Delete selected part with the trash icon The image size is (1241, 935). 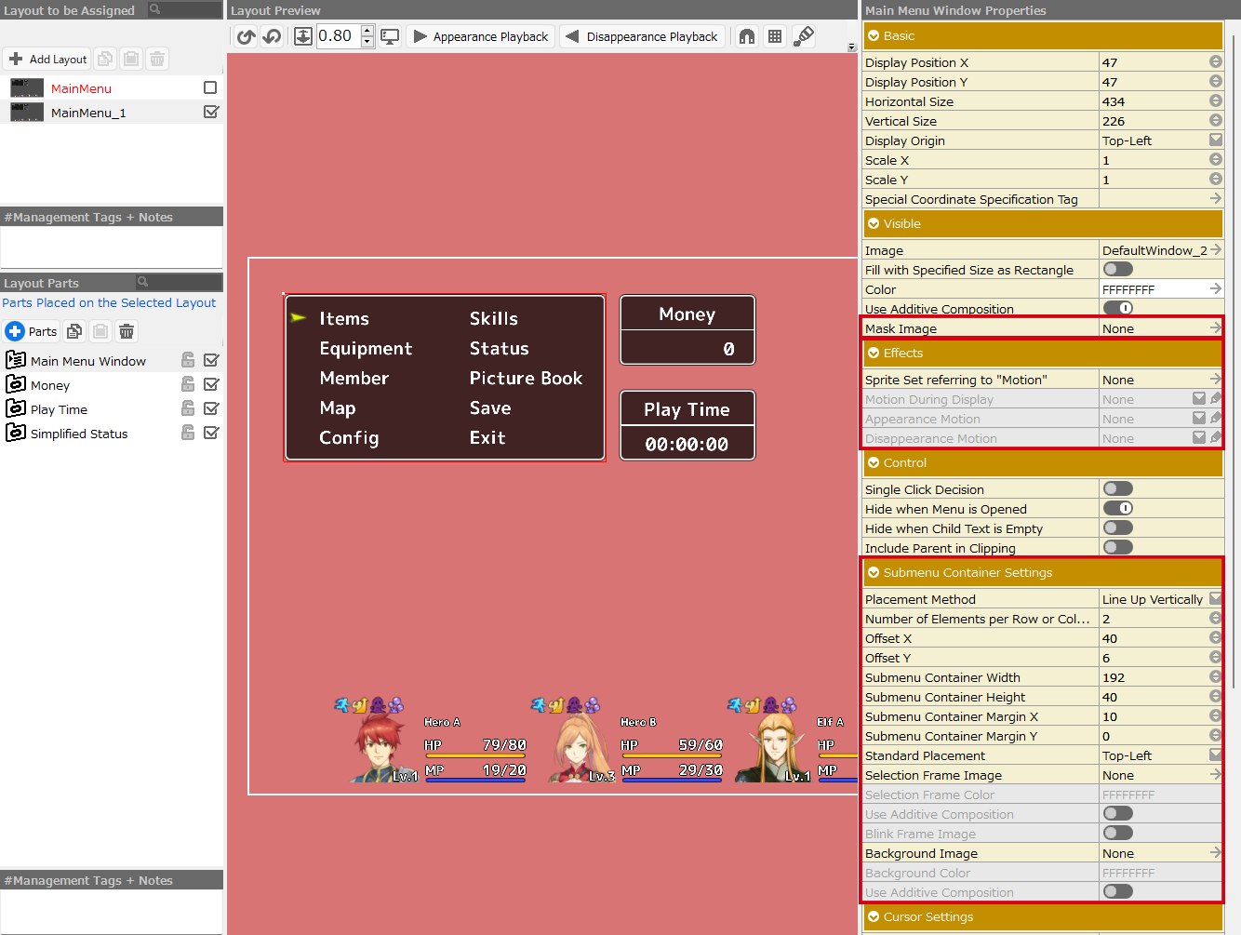pos(127,331)
